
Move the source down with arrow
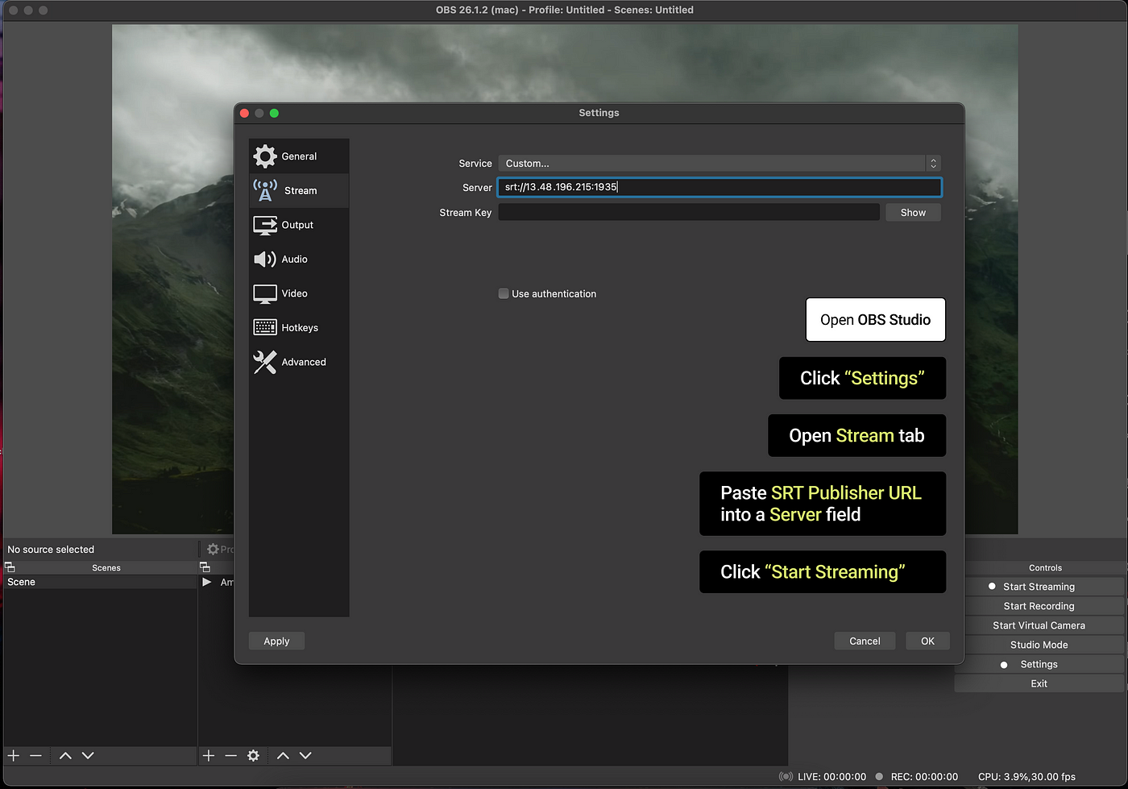click(305, 755)
